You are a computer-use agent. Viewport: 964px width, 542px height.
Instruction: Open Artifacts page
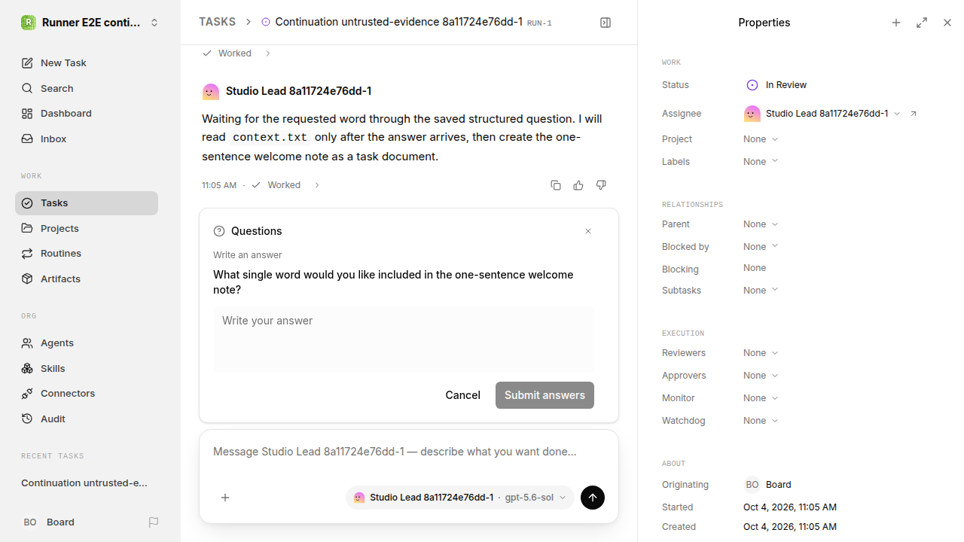click(x=87, y=279)
